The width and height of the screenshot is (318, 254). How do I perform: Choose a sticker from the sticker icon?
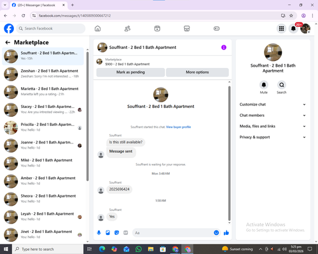(116, 233)
